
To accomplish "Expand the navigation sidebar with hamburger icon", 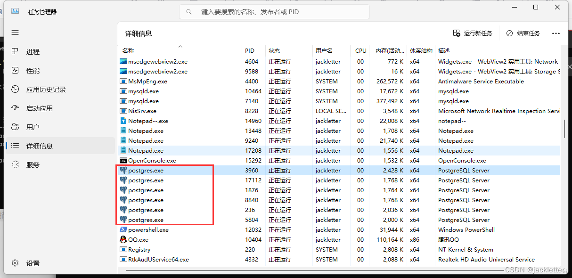I will pyautogui.click(x=15, y=33).
